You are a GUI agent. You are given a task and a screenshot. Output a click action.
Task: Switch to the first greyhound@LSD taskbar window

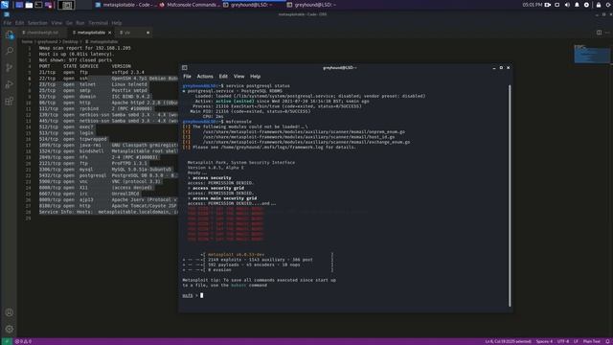(x=253, y=5)
